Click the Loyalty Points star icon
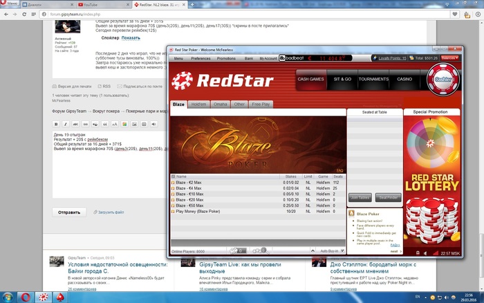The width and height of the screenshot is (484, 303). [375, 57]
